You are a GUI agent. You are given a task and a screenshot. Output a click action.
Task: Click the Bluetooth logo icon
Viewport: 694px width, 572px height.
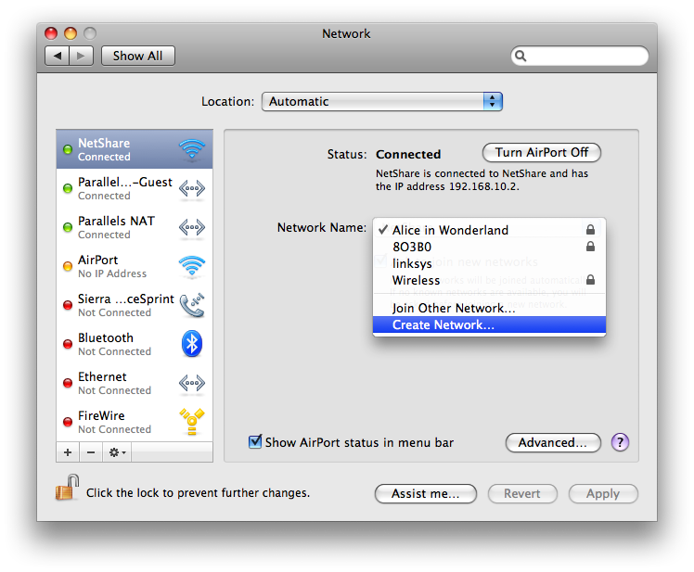[x=192, y=344]
